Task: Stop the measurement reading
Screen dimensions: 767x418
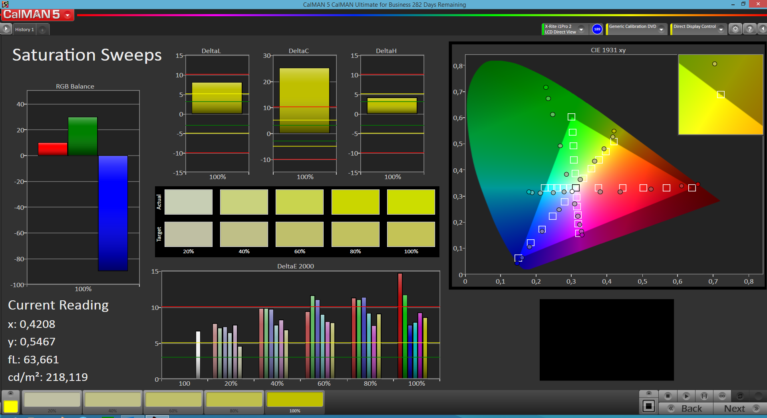Action: 668,396
